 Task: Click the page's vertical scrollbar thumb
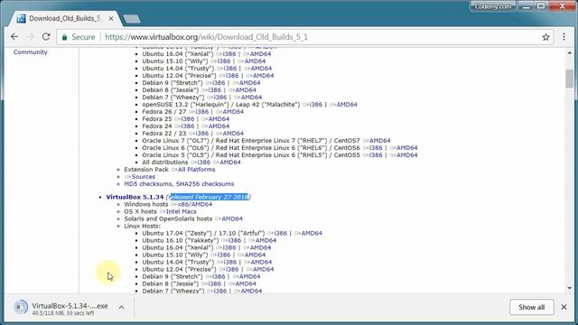[570, 79]
